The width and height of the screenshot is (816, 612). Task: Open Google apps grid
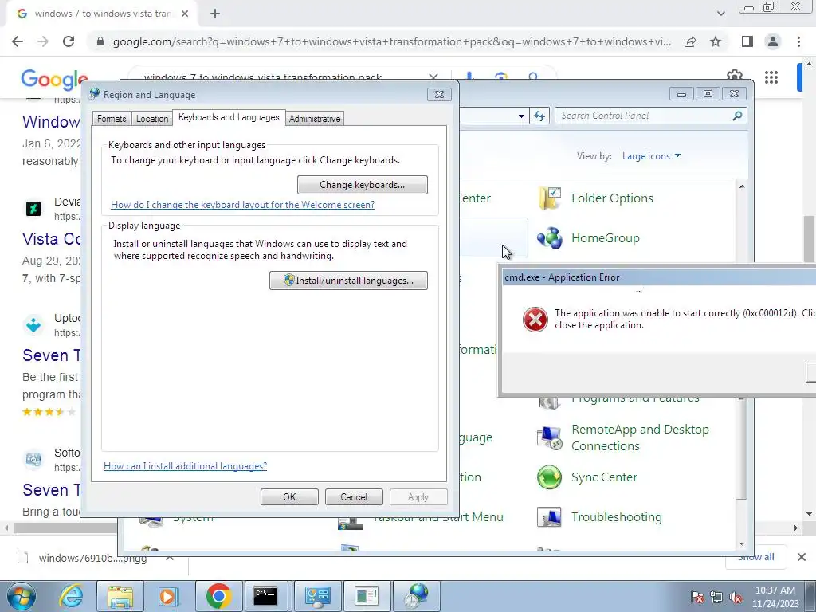[771, 77]
